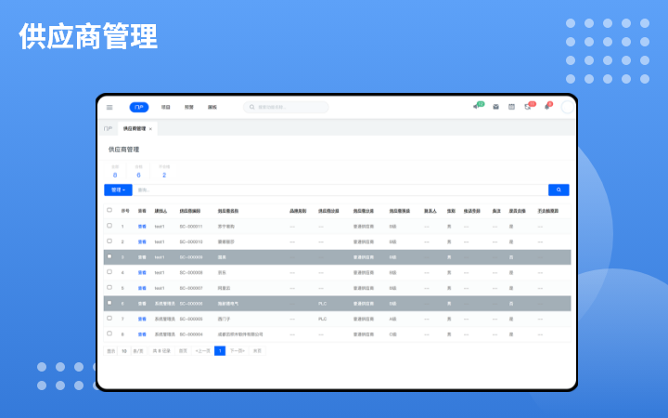
Task: Click the blue search magnifier button
Action: [x=559, y=189]
